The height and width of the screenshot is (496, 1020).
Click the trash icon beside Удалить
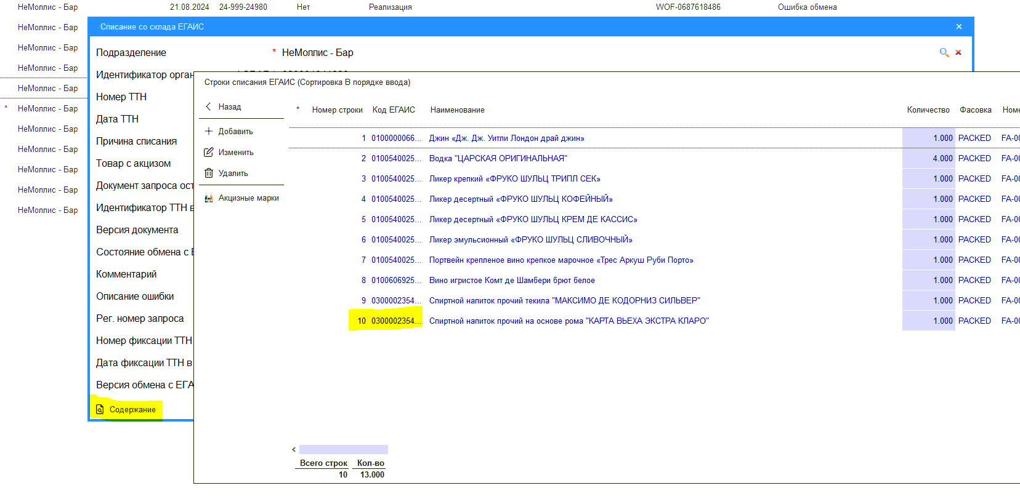pyautogui.click(x=209, y=174)
